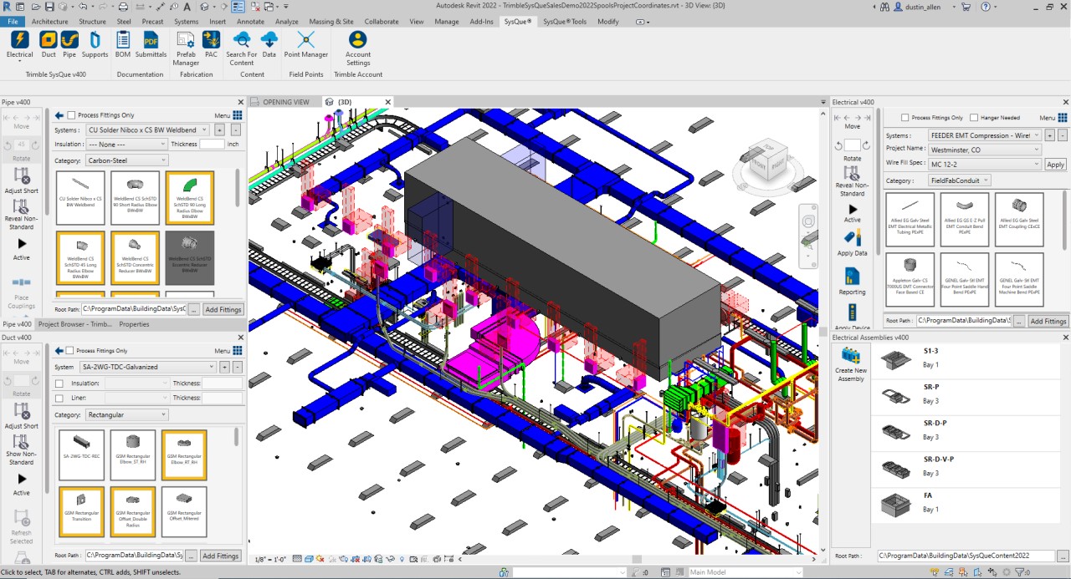Image resolution: width=1071 pixels, height=579 pixels.
Task: Expand the SA-2WG-TDC-Galvanized system dropdown
Action: (x=147, y=367)
